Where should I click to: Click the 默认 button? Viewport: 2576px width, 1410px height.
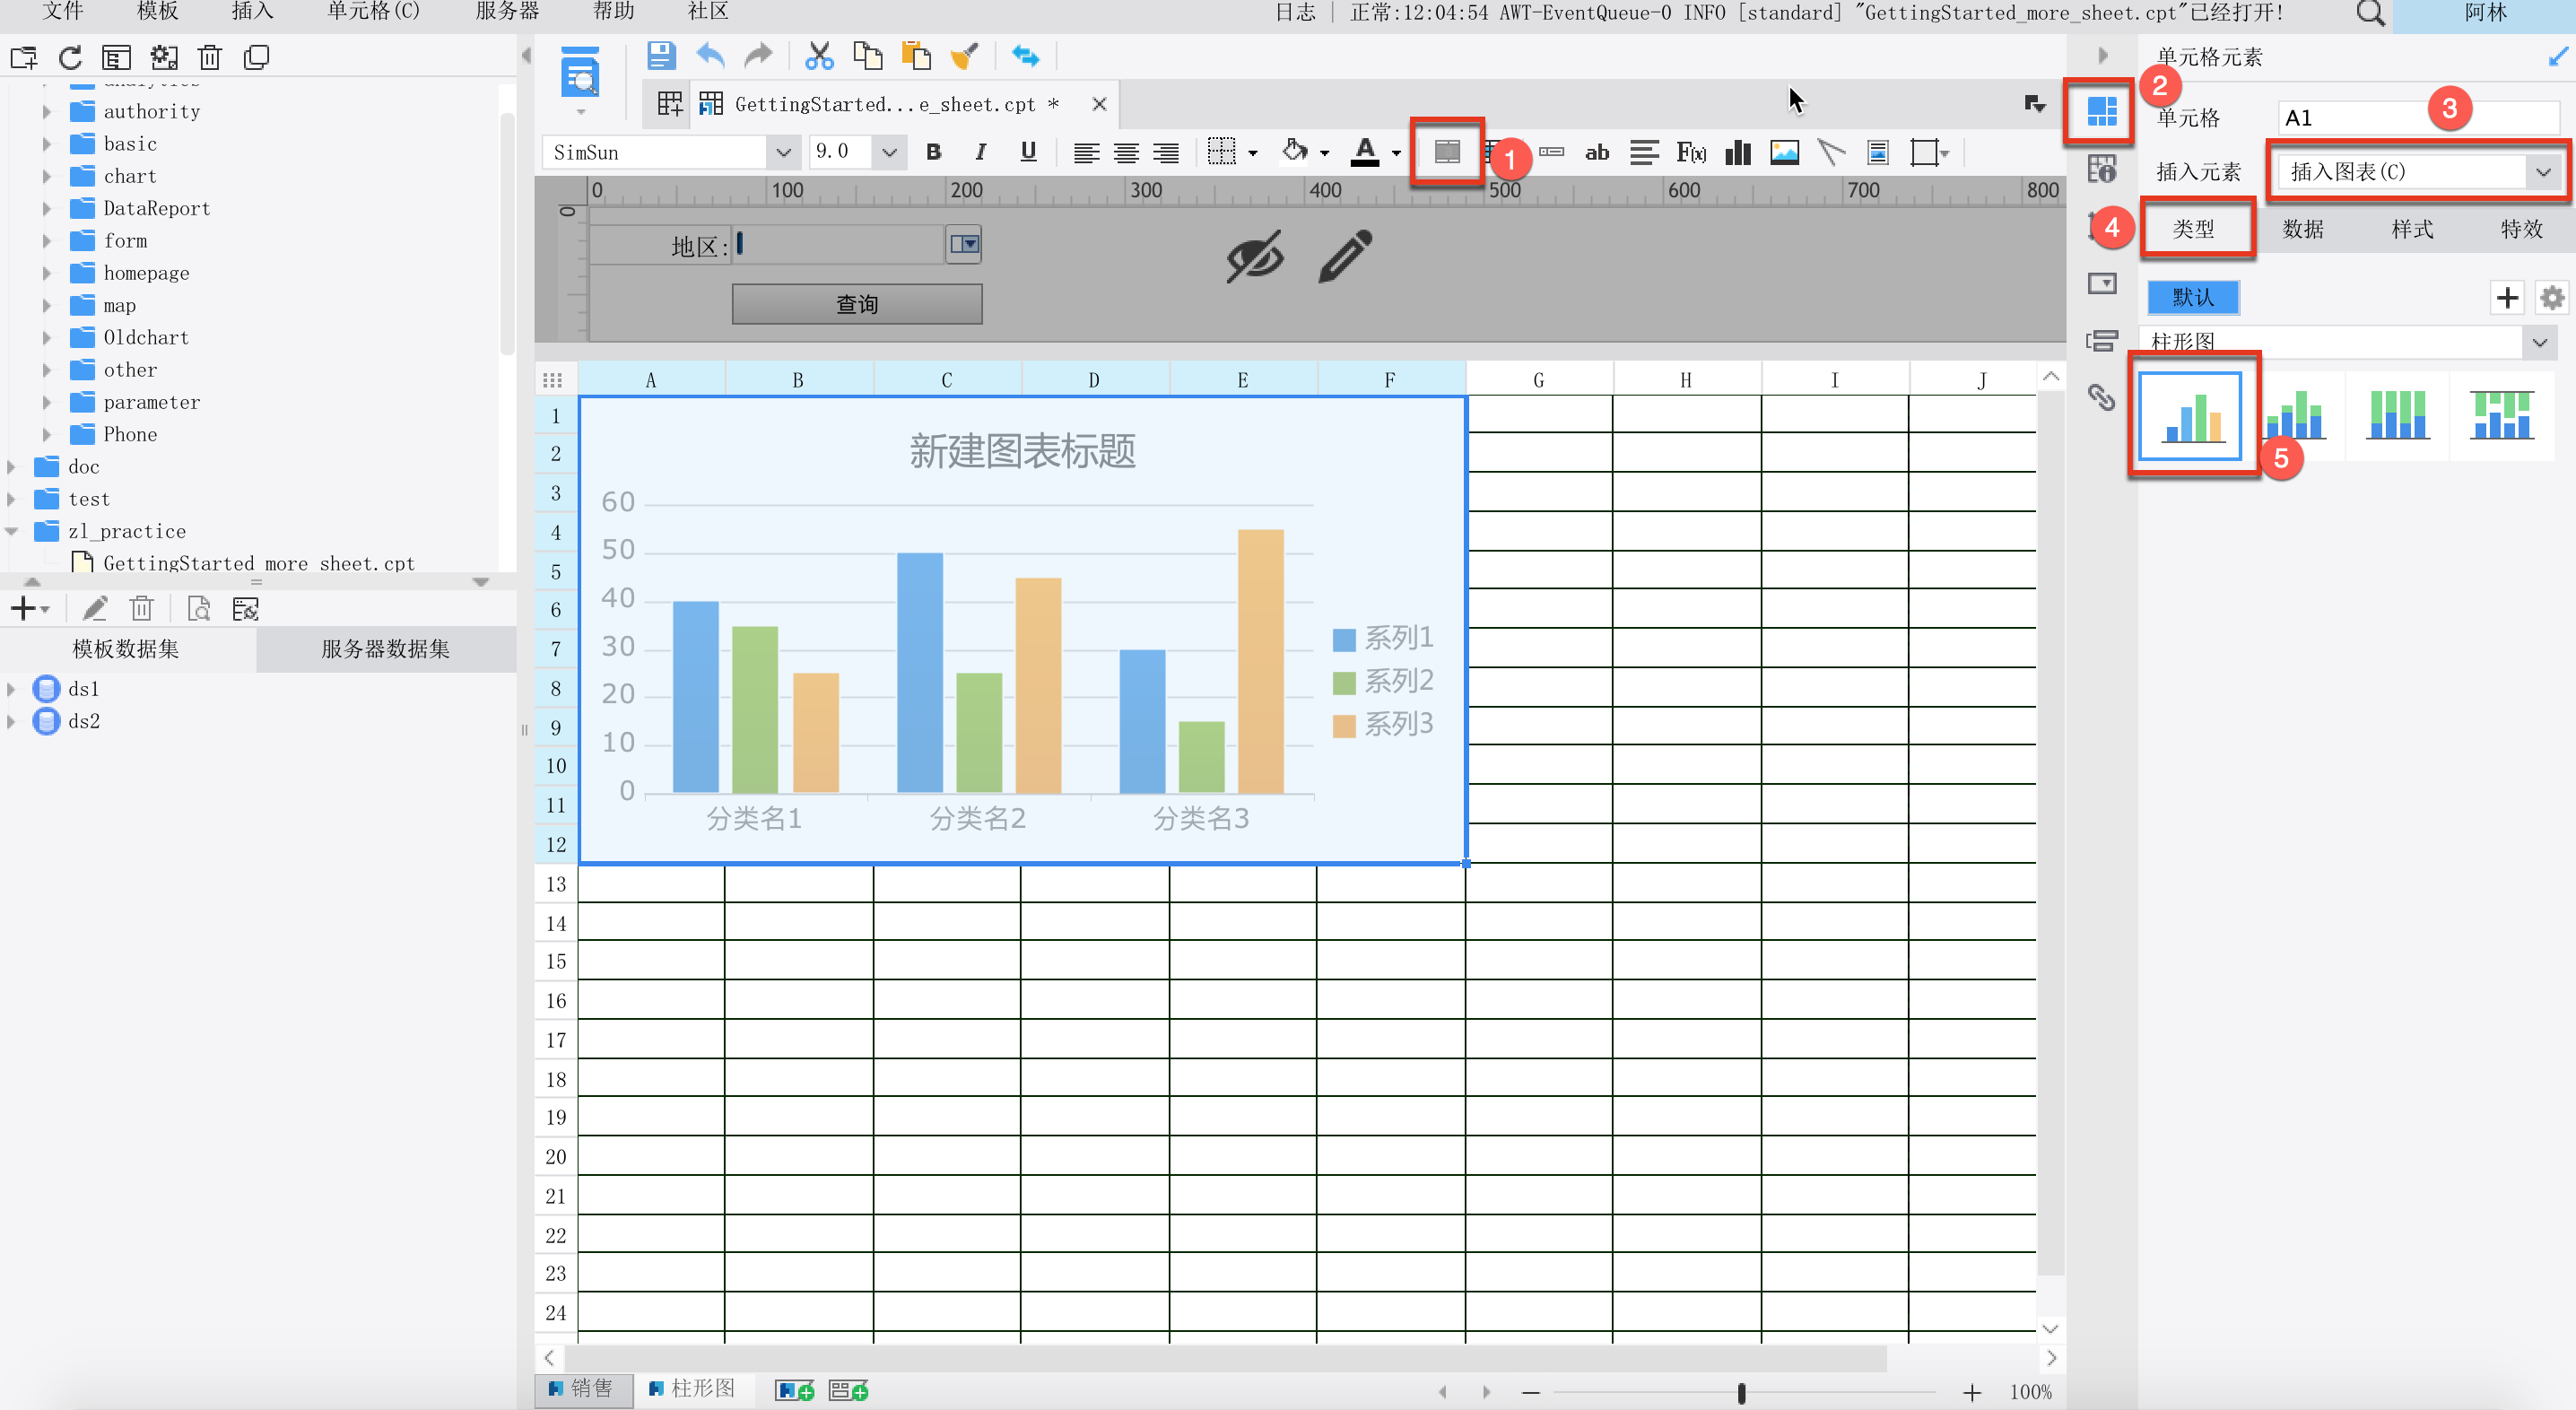pos(2193,297)
